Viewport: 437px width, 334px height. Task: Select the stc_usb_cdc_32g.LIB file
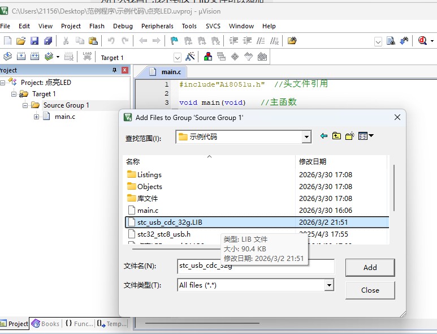coord(257,222)
